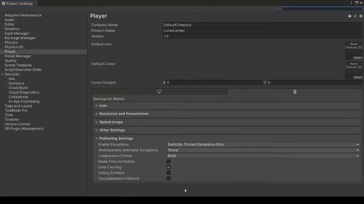
Task: Click the Project Settings window tab
Action: [x=19, y=3]
